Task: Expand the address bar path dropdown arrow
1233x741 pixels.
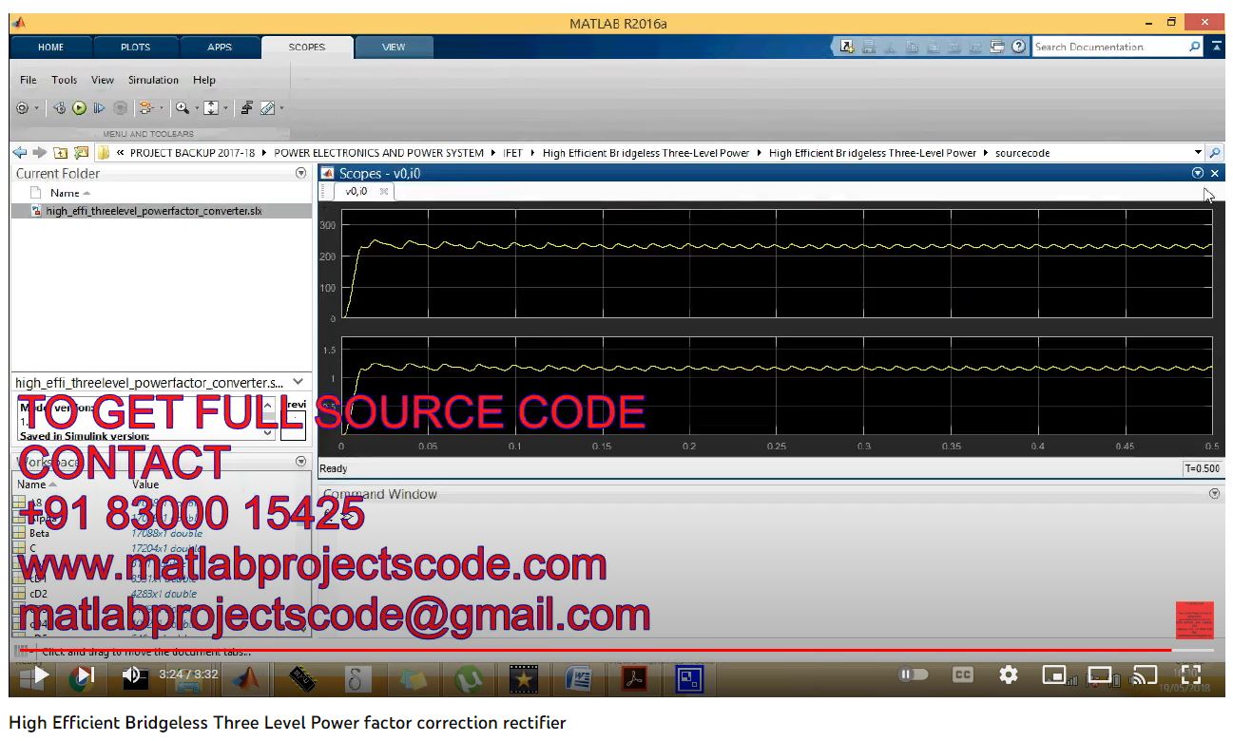Action: coord(1197,153)
